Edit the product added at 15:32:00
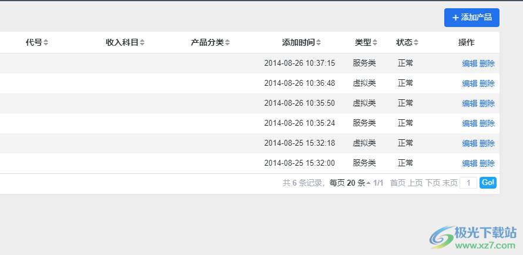This screenshot has width=523, height=255. pos(470,163)
